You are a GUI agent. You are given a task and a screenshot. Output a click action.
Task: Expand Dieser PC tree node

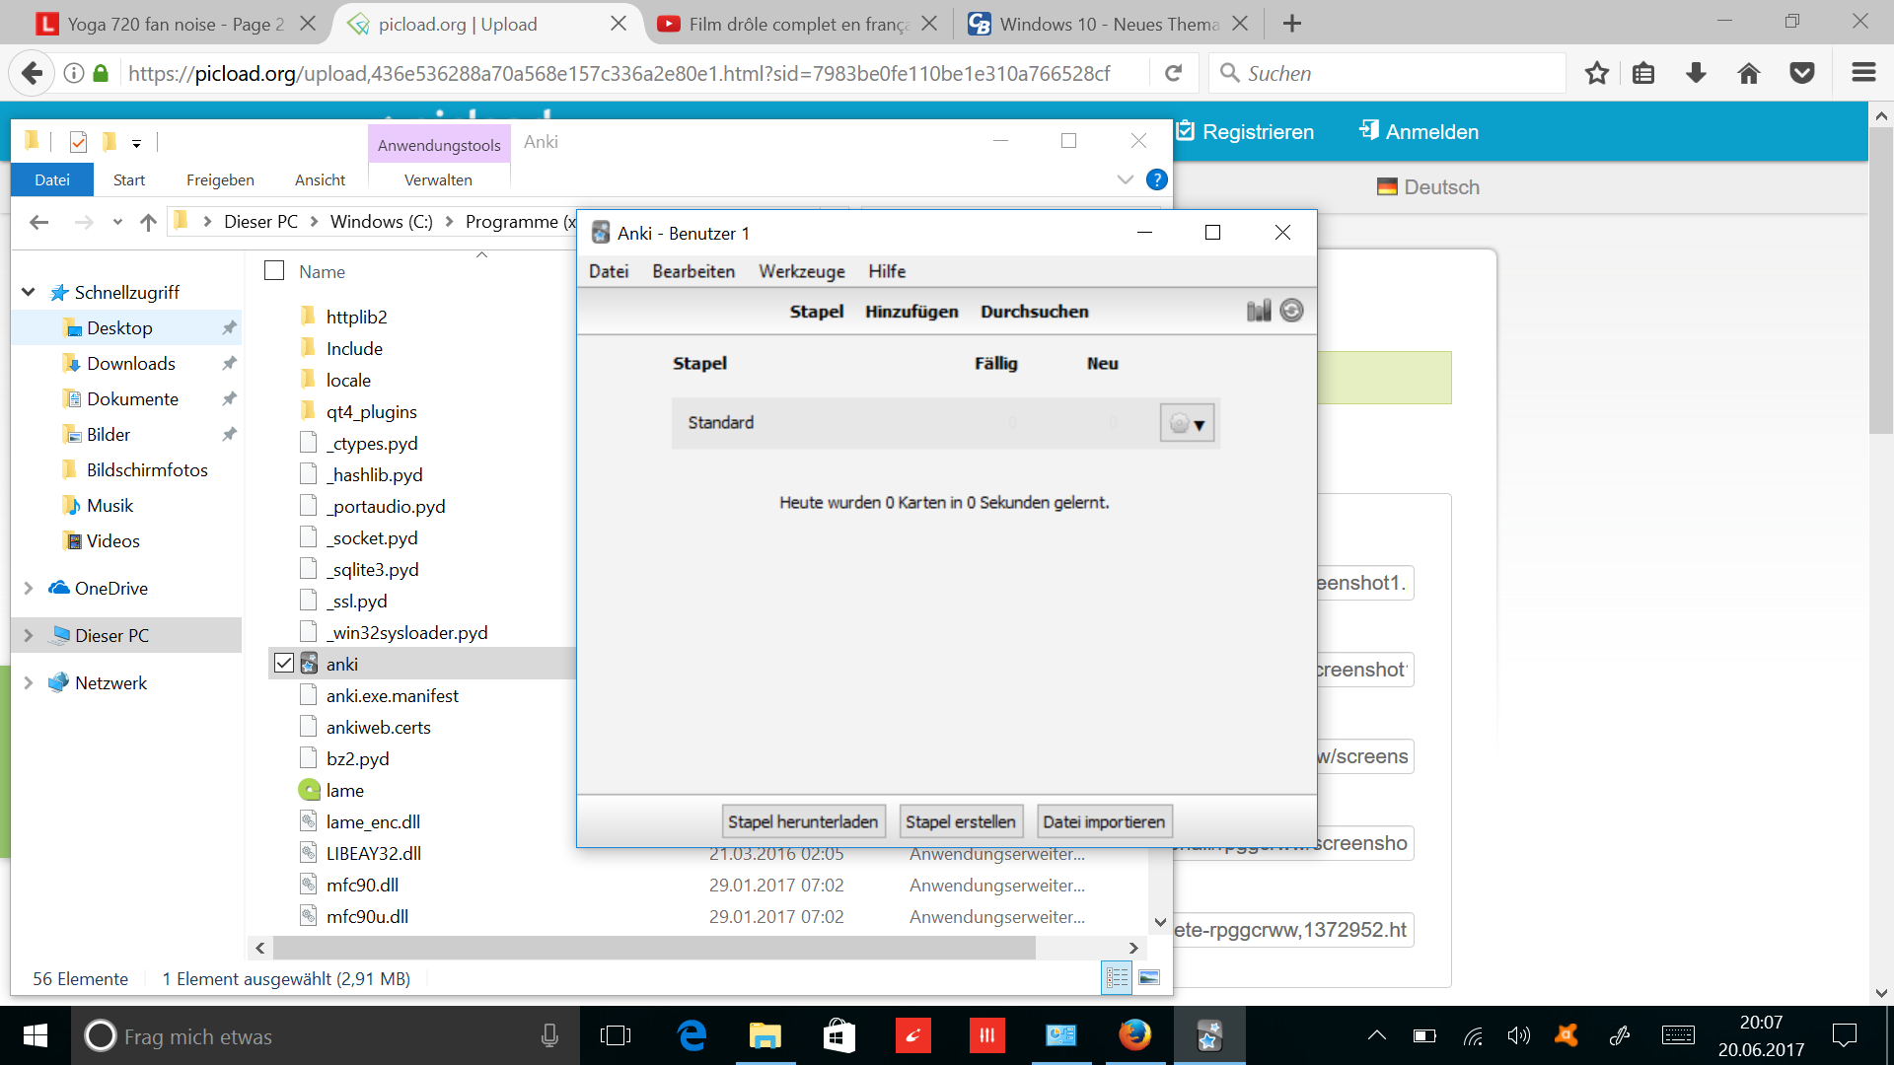point(29,636)
